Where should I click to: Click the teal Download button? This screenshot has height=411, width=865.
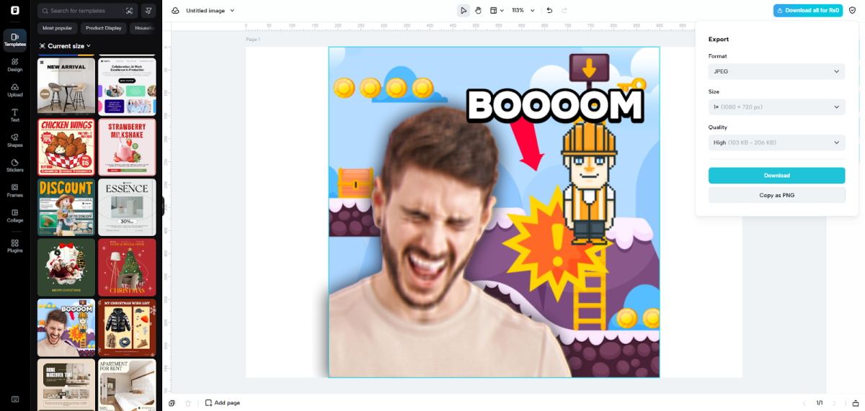click(x=776, y=176)
